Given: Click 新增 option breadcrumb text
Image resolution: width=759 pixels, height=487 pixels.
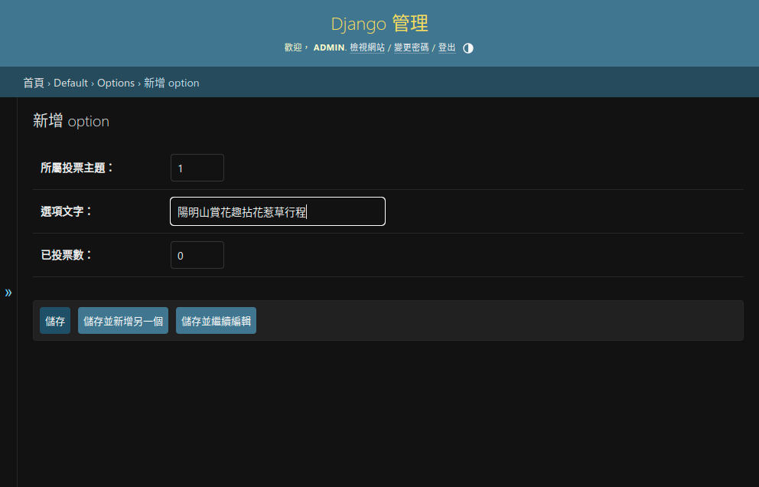Looking at the screenshot, I should point(171,83).
